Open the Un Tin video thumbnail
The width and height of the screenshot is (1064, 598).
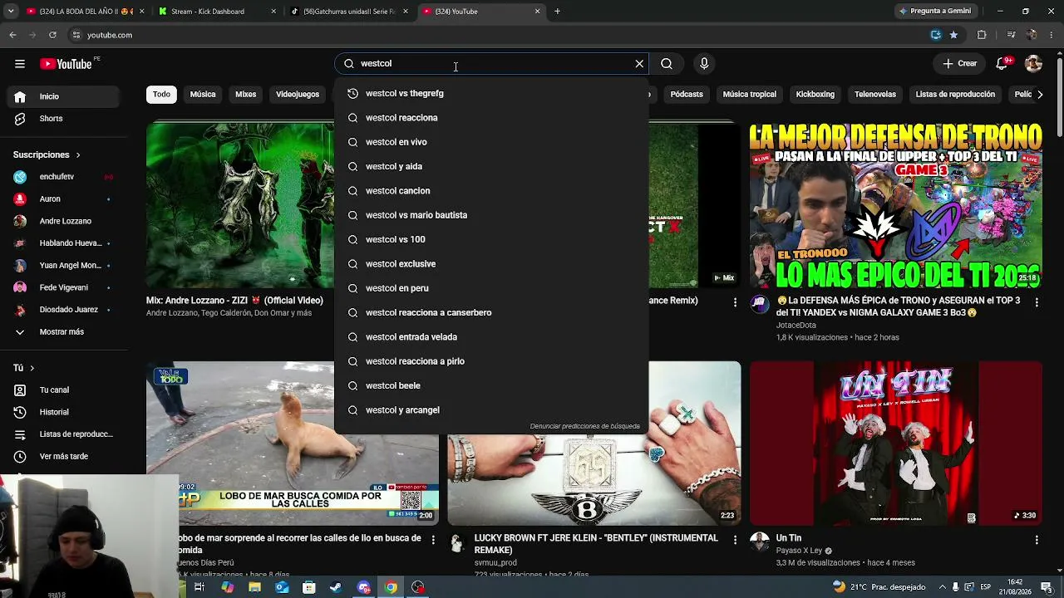click(895, 444)
